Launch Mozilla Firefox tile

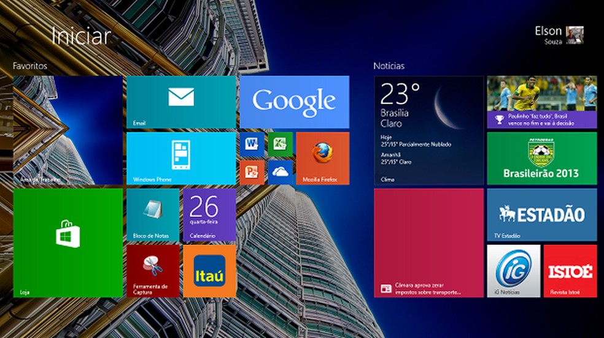[323, 158]
